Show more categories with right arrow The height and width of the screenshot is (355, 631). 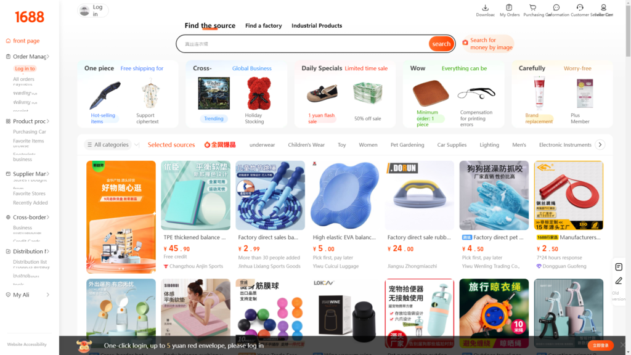600,144
